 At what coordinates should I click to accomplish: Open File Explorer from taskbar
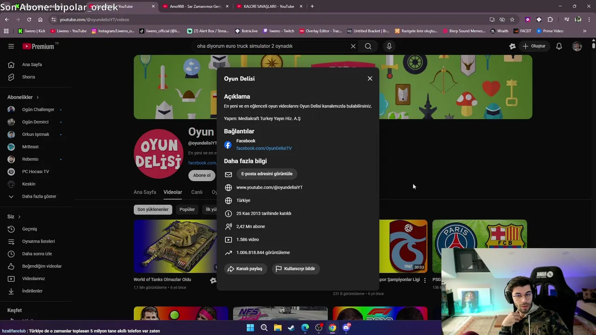coord(278,328)
